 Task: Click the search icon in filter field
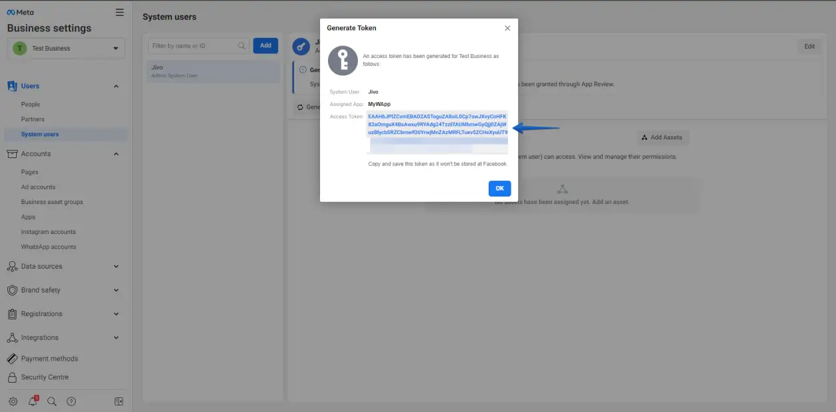coord(241,46)
